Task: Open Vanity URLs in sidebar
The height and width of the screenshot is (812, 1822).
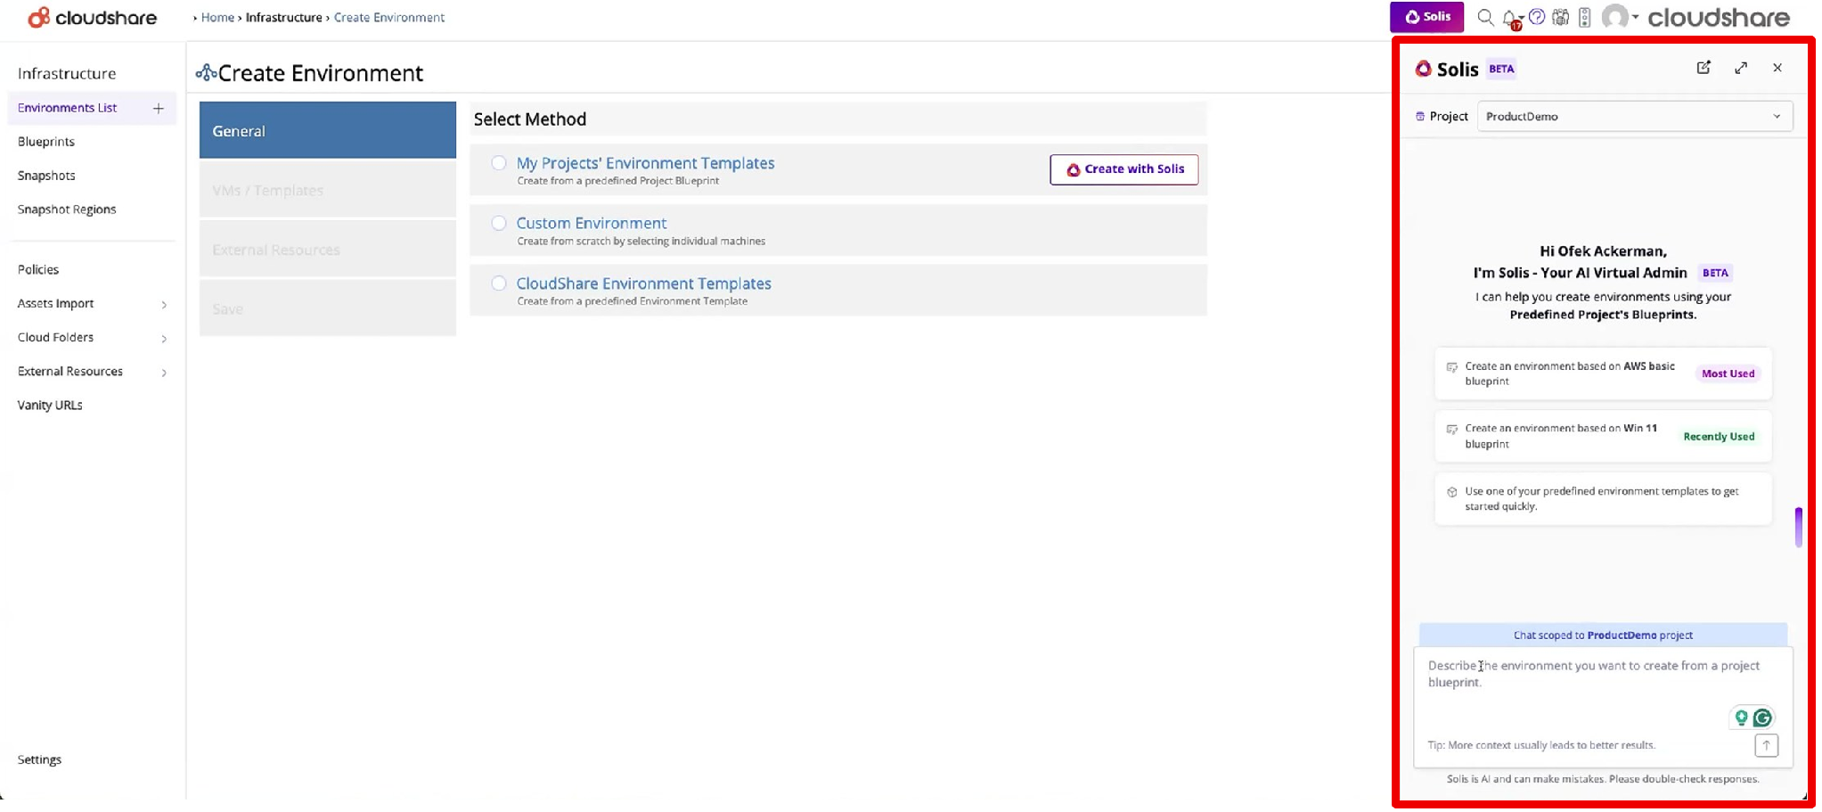Action: pyautogui.click(x=50, y=406)
